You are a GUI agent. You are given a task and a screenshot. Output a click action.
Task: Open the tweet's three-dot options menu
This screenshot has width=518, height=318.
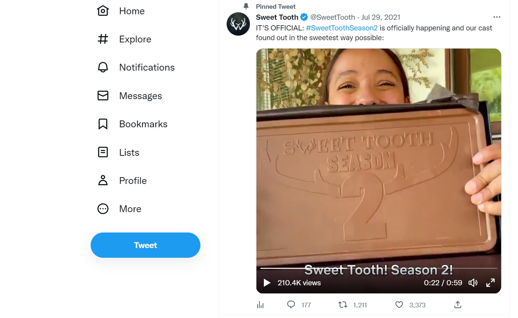[x=497, y=17]
